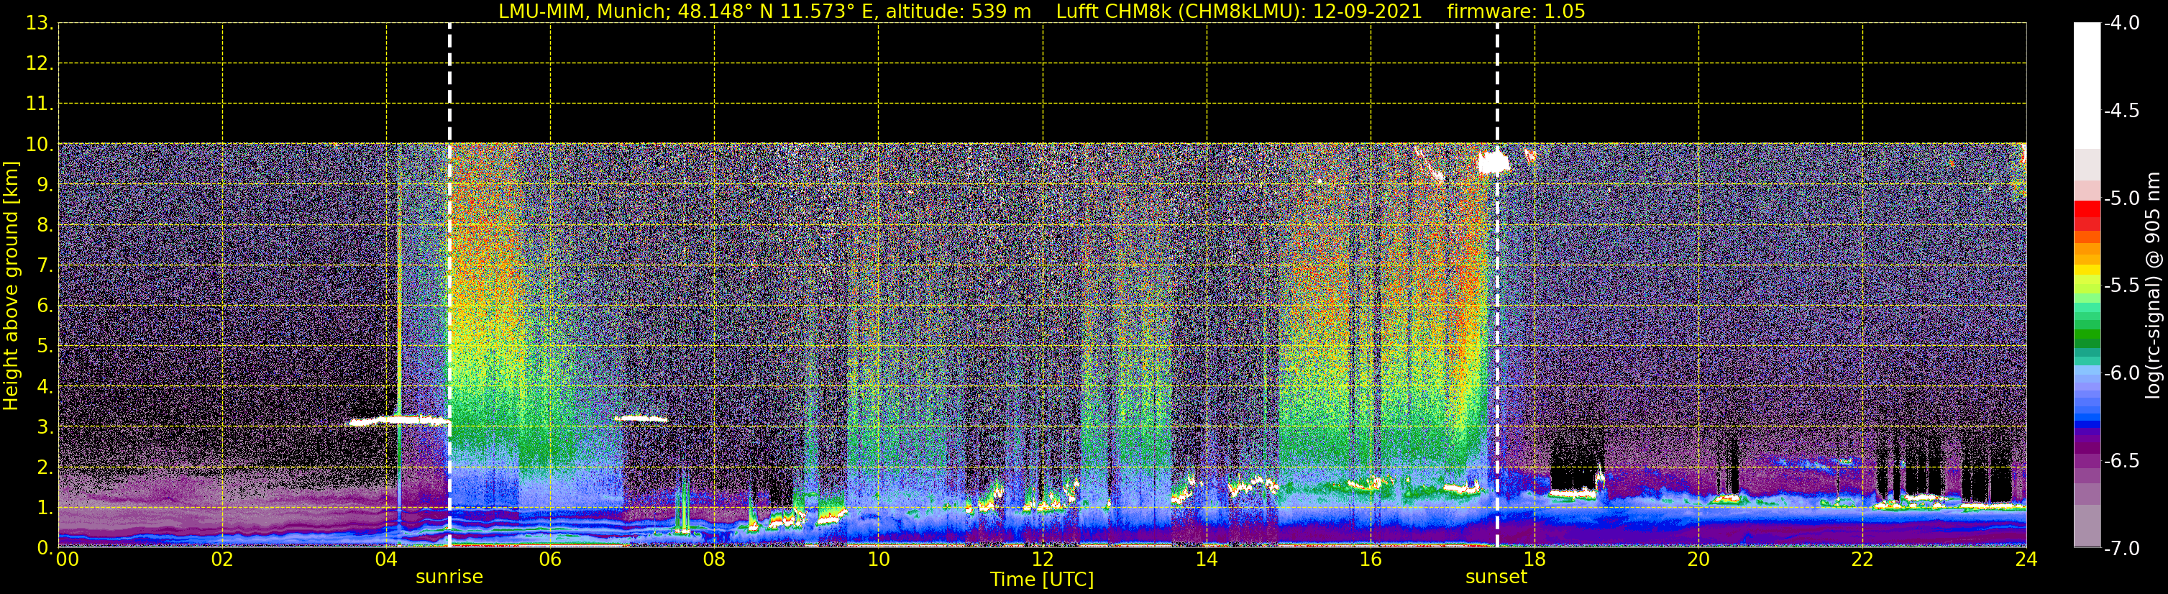The width and height of the screenshot is (2168, 594).
Task: Click the colorbar tick label '-7.0'
Action: (x=2121, y=548)
